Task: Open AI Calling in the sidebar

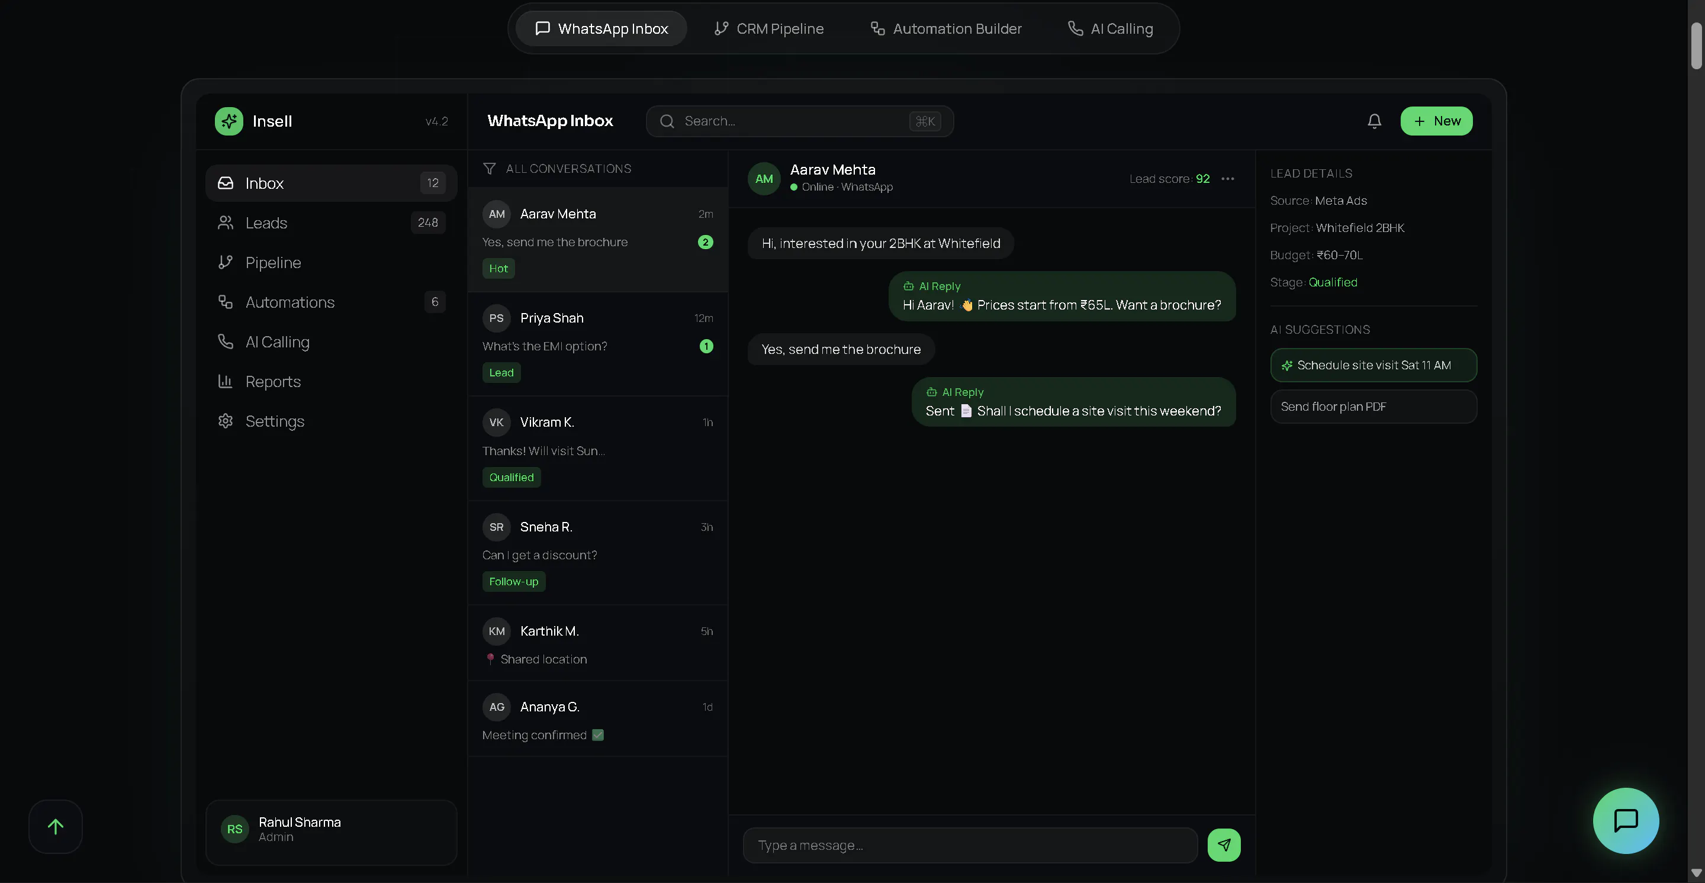Action: 331,342
